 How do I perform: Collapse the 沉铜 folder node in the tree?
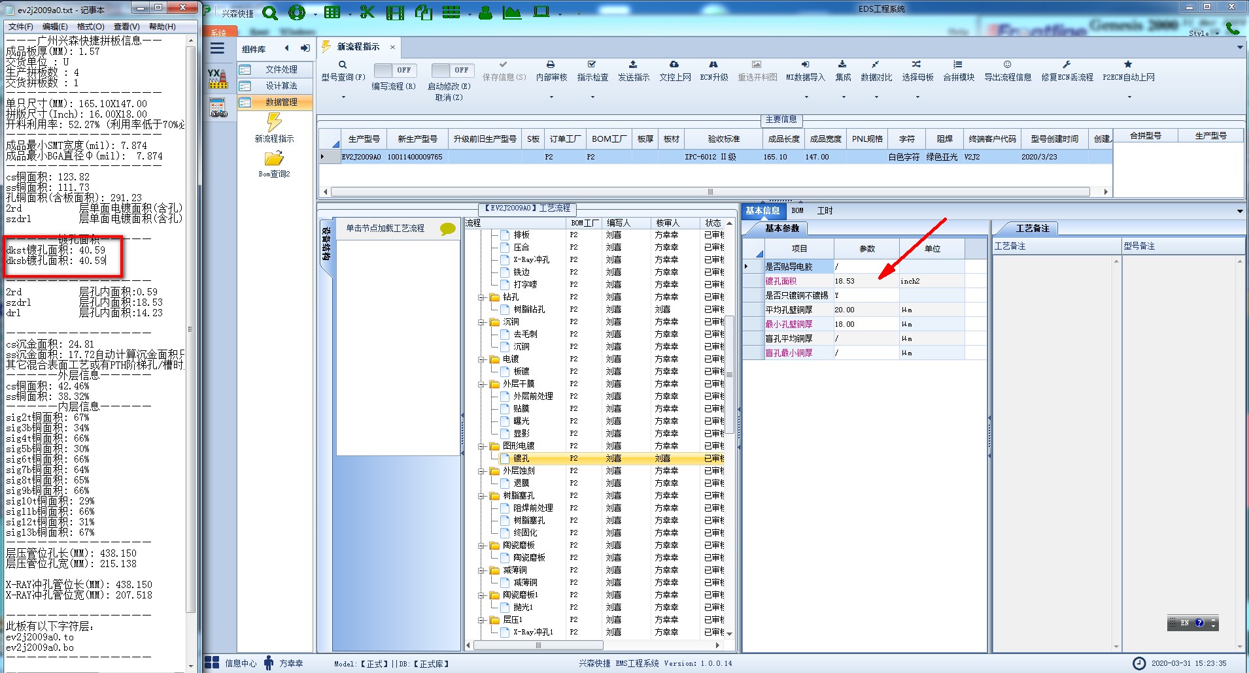[482, 322]
